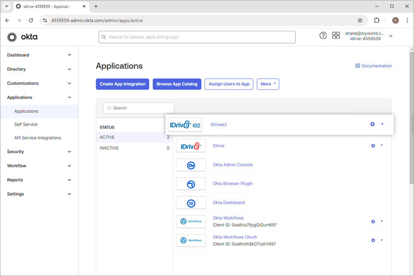414x276 pixels.
Task: Open a new browser tab
Action: coord(96,6)
